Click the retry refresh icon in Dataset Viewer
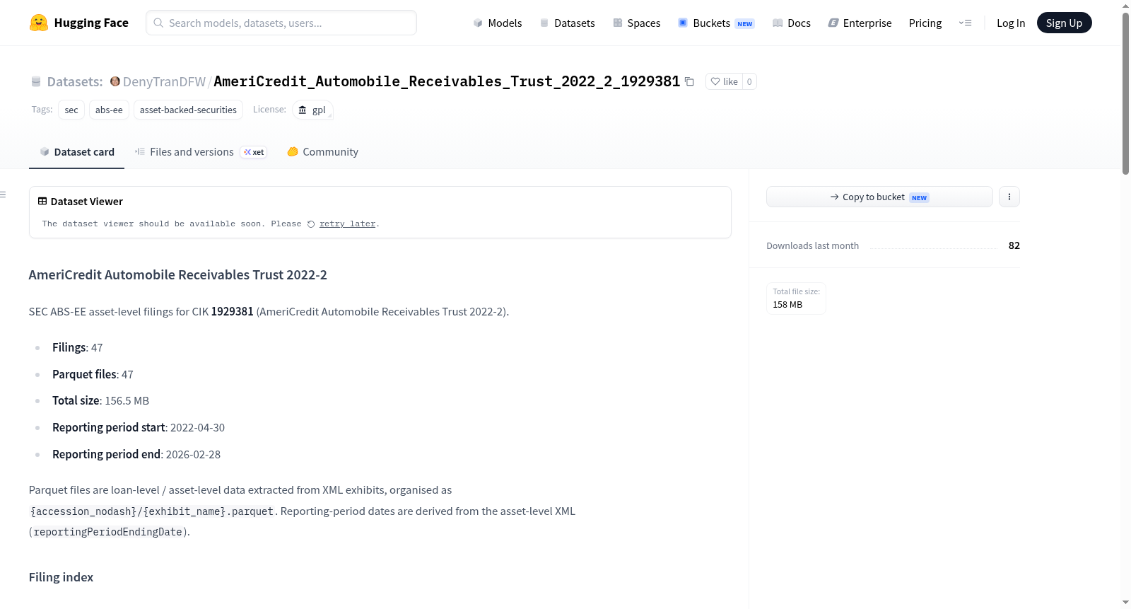Image resolution: width=1131 pixels, height=609 pixels. tap(311, 224)
